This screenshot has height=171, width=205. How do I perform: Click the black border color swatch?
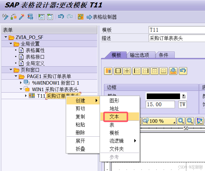(x=163, y=96)
